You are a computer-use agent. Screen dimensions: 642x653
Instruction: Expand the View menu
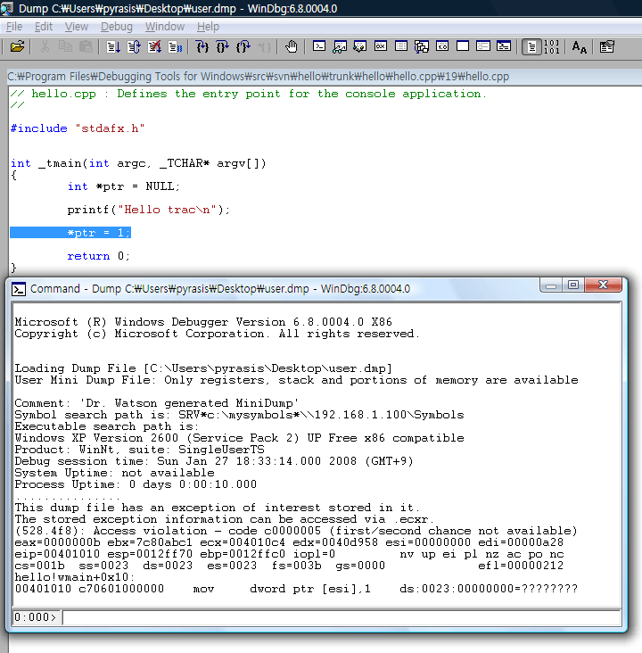coord(77,27)
